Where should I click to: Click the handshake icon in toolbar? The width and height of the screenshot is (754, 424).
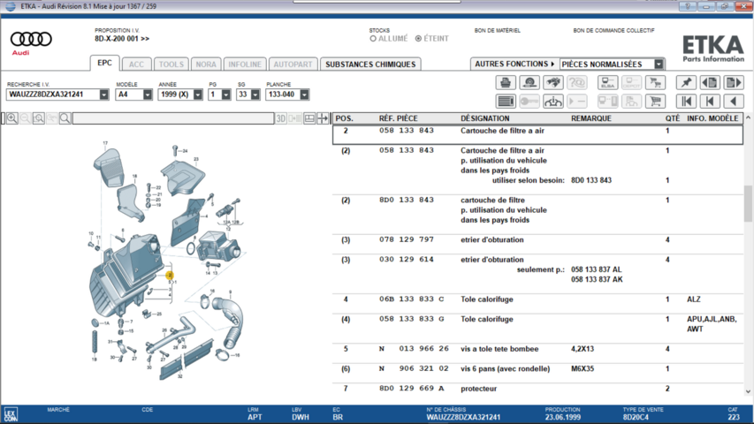554,82
